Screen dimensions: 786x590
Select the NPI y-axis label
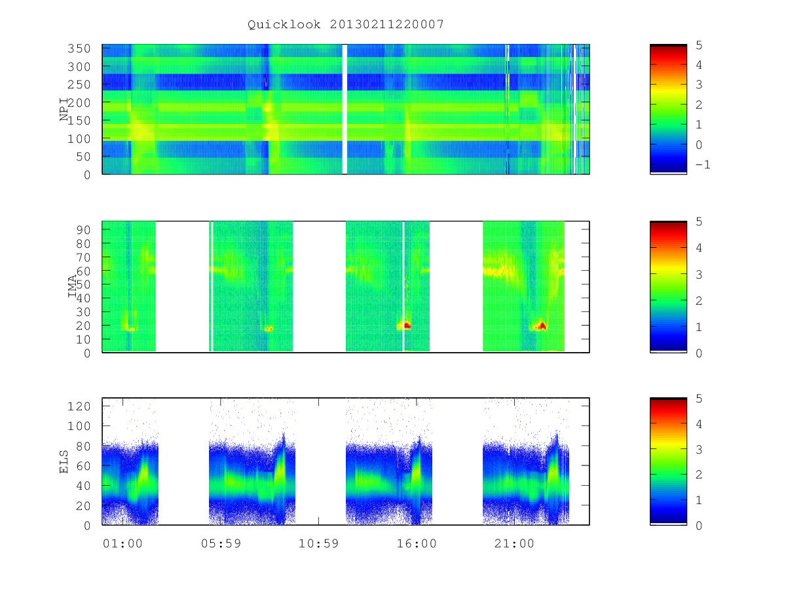(64, 109)
